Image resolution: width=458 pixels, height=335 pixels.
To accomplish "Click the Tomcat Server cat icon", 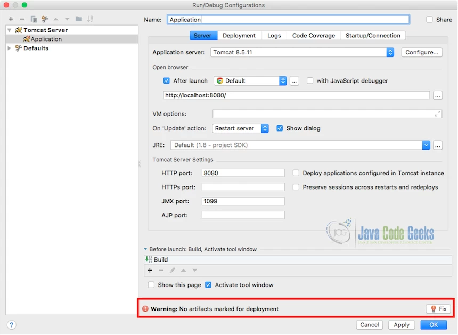I will pos(19,30).
